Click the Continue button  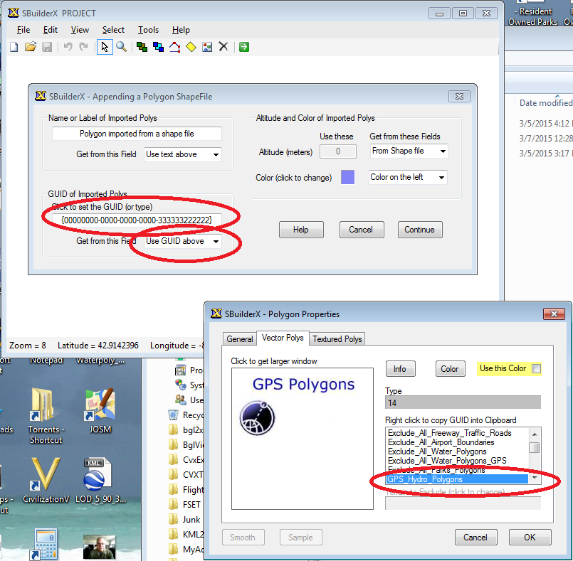420,230
